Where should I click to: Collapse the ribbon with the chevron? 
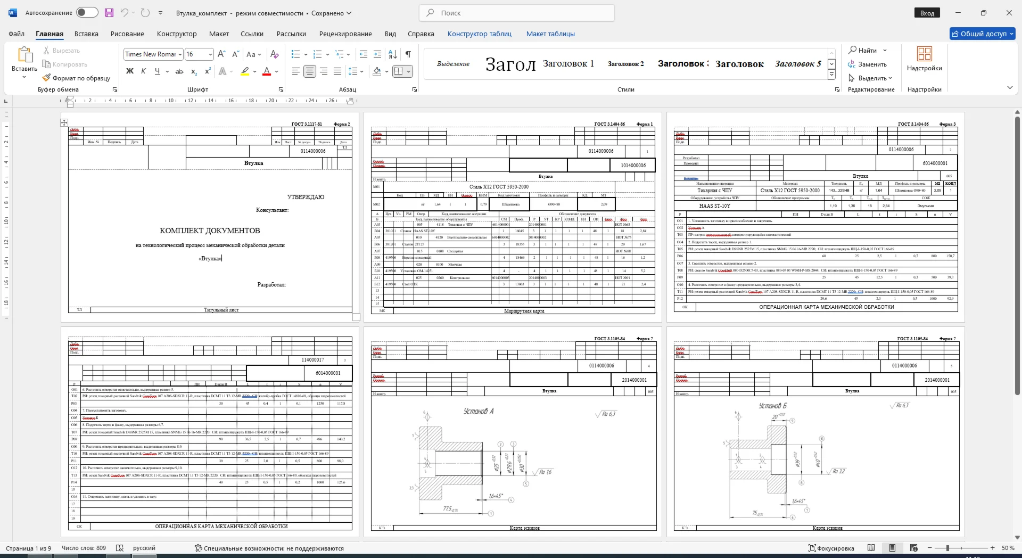pyautogui.click(x=1010, y=88)
